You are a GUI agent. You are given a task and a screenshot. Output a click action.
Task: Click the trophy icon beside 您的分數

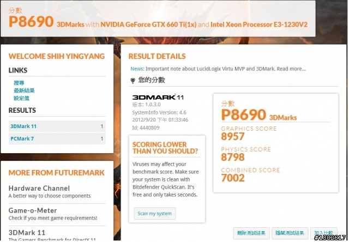click(133, 81)
